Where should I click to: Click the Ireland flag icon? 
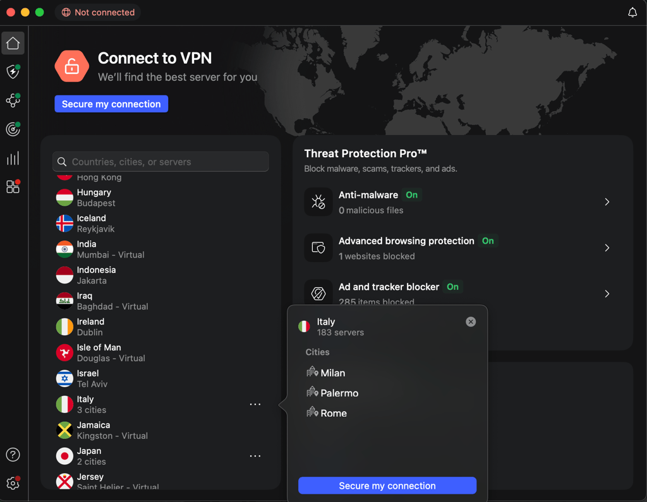tap(65, 326)
